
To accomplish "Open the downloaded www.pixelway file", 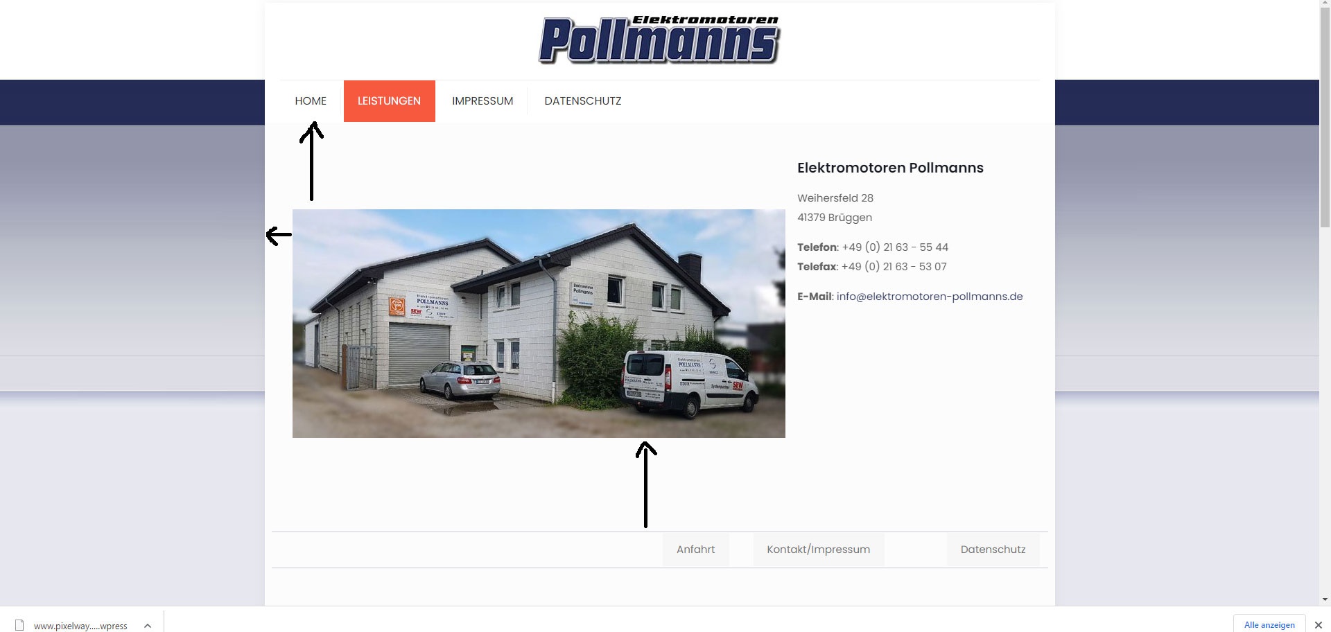I will click(x=80, y=626).
